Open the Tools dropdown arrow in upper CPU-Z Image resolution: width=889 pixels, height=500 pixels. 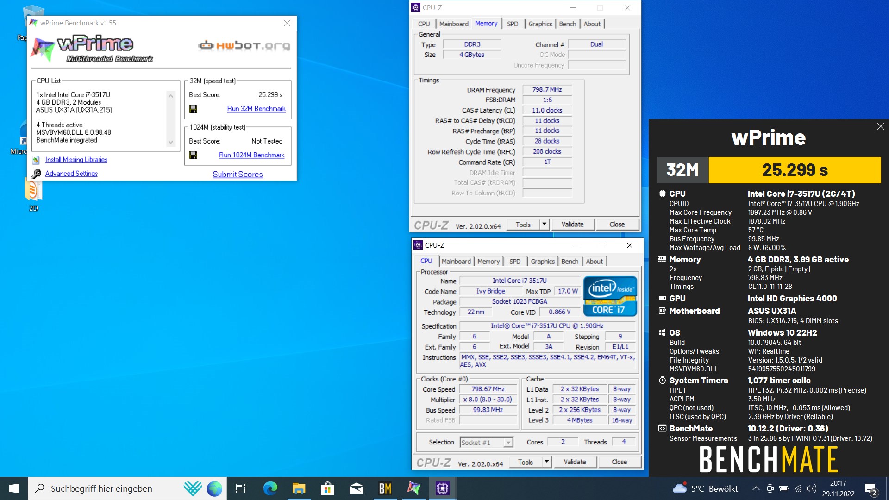[x=545, y=225]
